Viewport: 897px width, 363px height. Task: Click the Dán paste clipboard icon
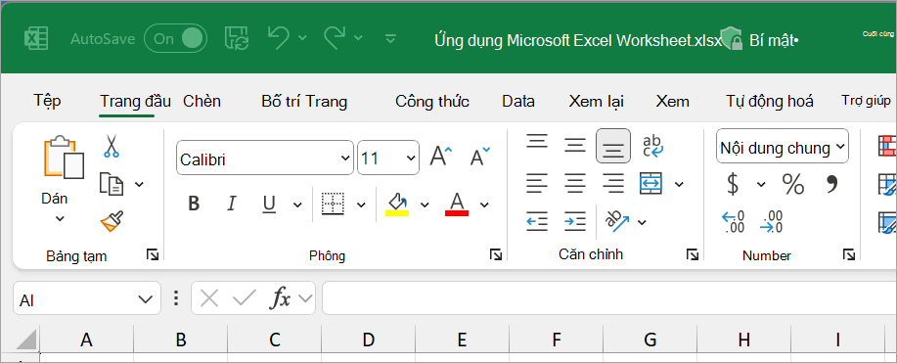coord(64,157)
